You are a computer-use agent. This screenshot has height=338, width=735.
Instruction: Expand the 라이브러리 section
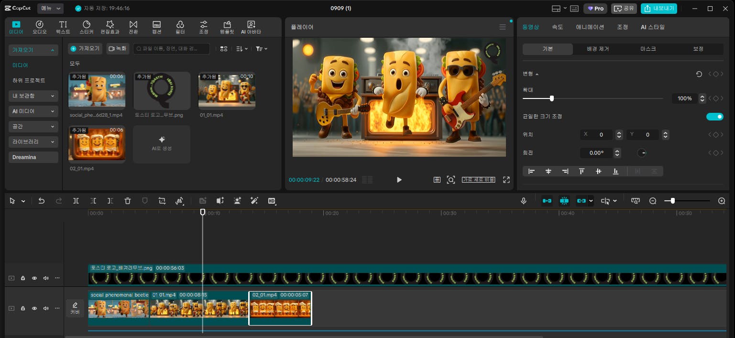click(33, 142)
